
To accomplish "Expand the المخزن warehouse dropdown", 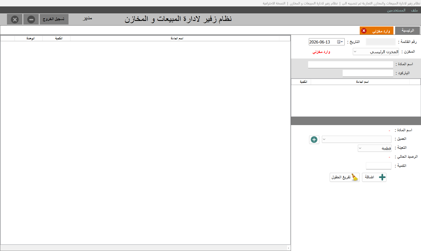I will point(355,52).
